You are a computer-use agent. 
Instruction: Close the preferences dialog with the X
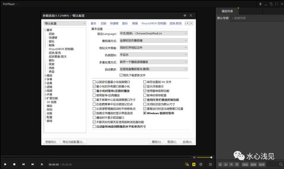[x=191, y=16]
